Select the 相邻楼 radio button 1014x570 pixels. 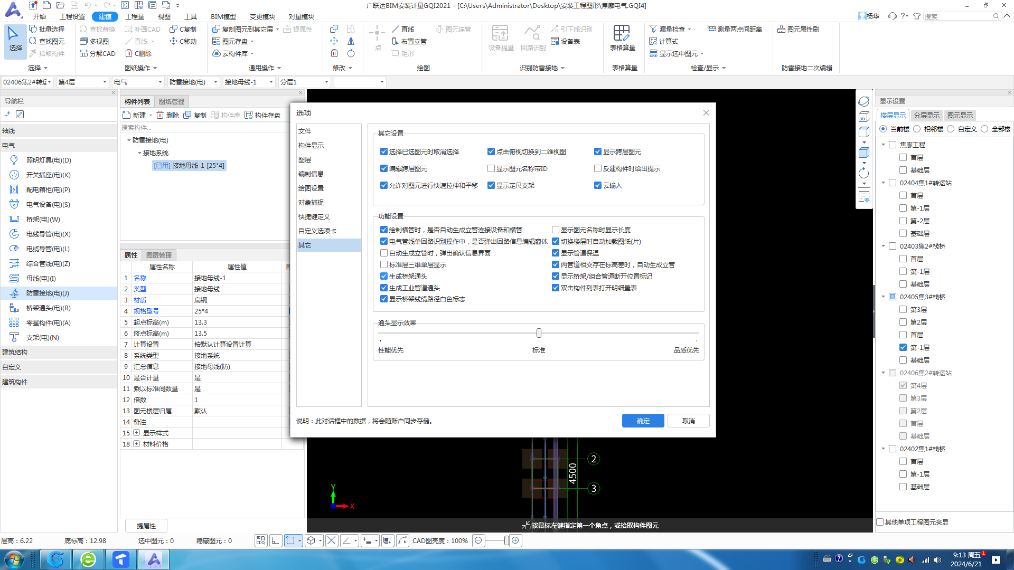[x=917, y=129]
